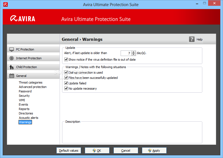Toggle No update necessary checkbox
This screenshot has width=223, height=158.
point(66,89)
